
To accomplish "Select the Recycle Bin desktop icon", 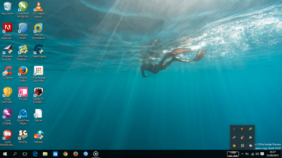I will click(8, 8).
